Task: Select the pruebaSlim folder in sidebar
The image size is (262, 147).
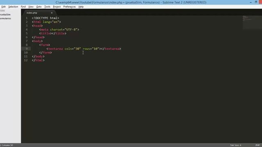Action: [x=5, y=15]
